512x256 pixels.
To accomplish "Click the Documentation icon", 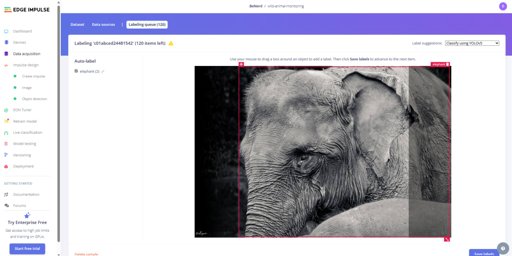I will (x=6, y=195).
